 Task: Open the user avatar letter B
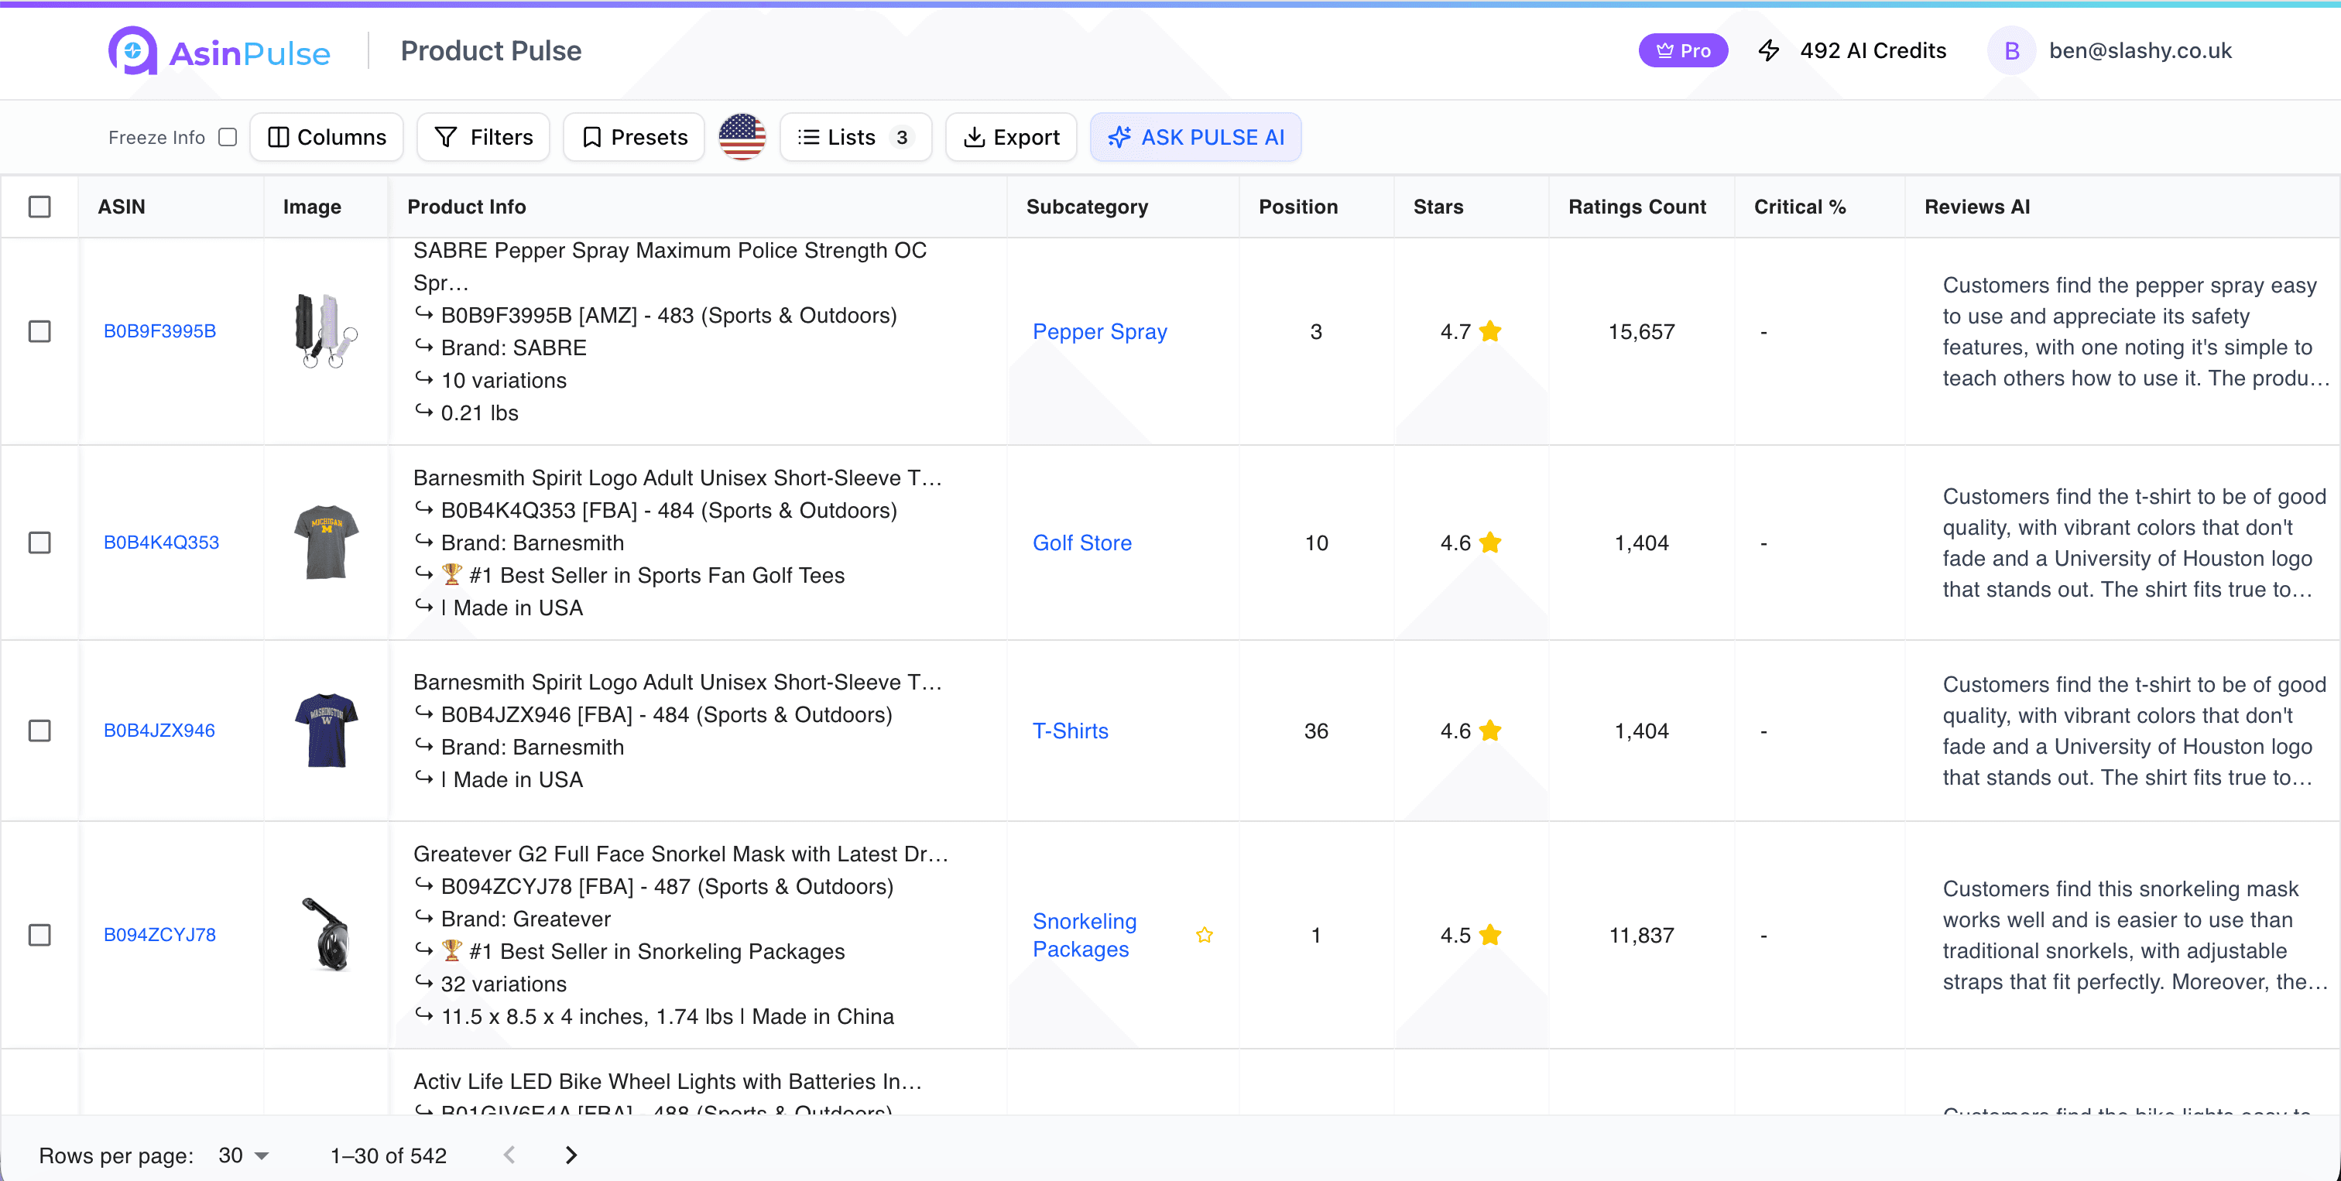tap(2011, 51)
